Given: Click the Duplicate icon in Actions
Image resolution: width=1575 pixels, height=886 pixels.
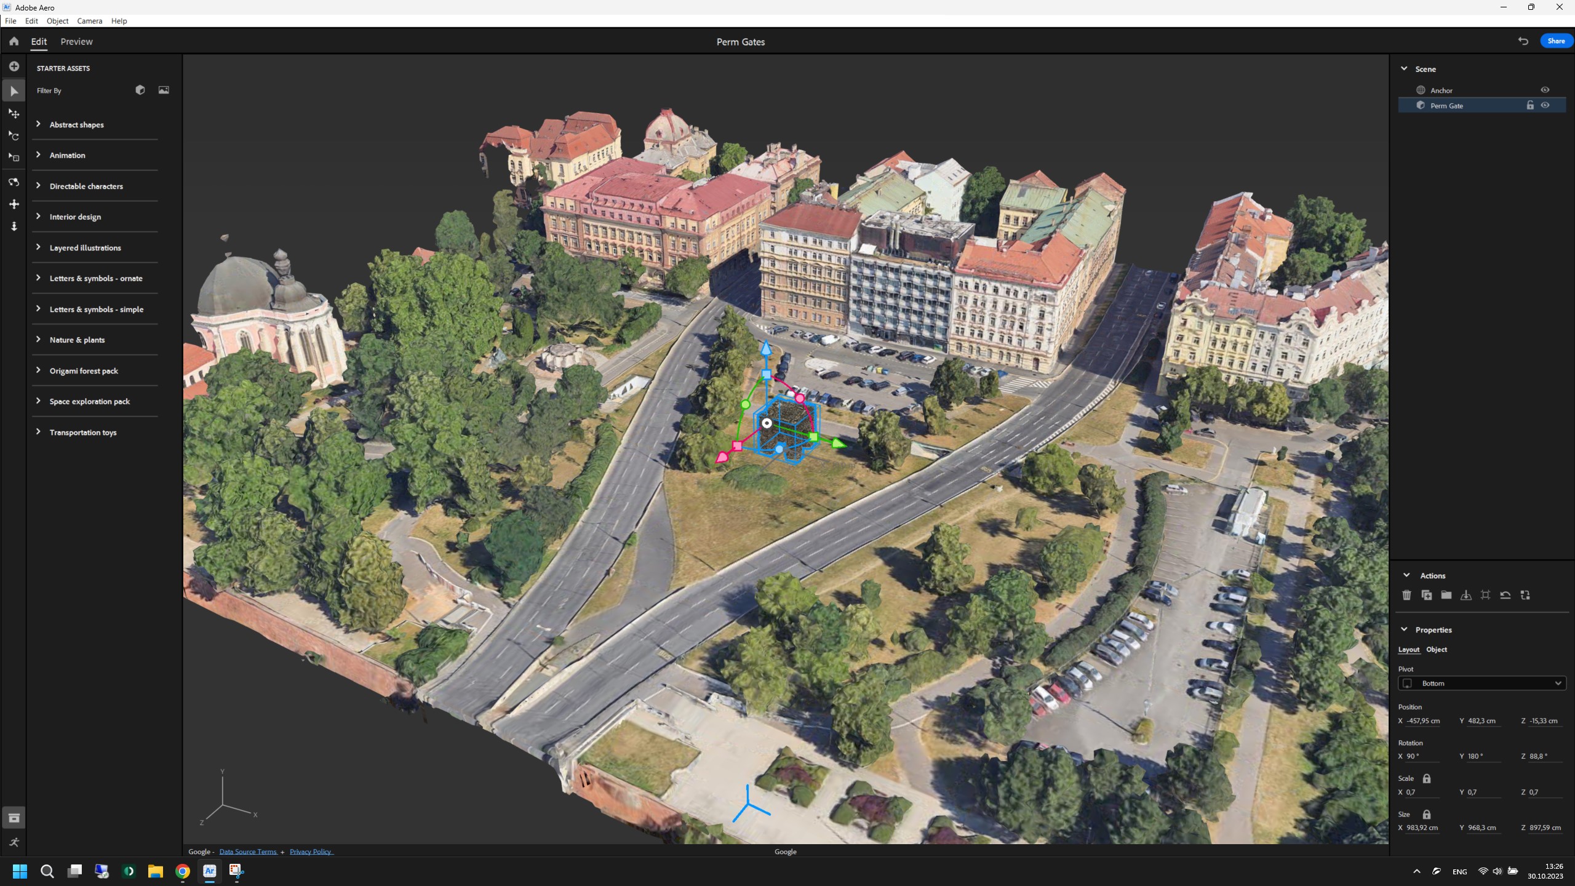Looking at the screenshot, I should (x=1426, y=595).
